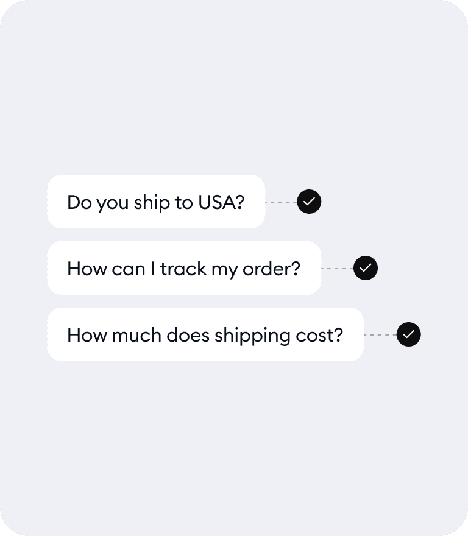Click the dashed line after the shipping cost question
This screenshot has height=536, width=468.
[380, 334]
